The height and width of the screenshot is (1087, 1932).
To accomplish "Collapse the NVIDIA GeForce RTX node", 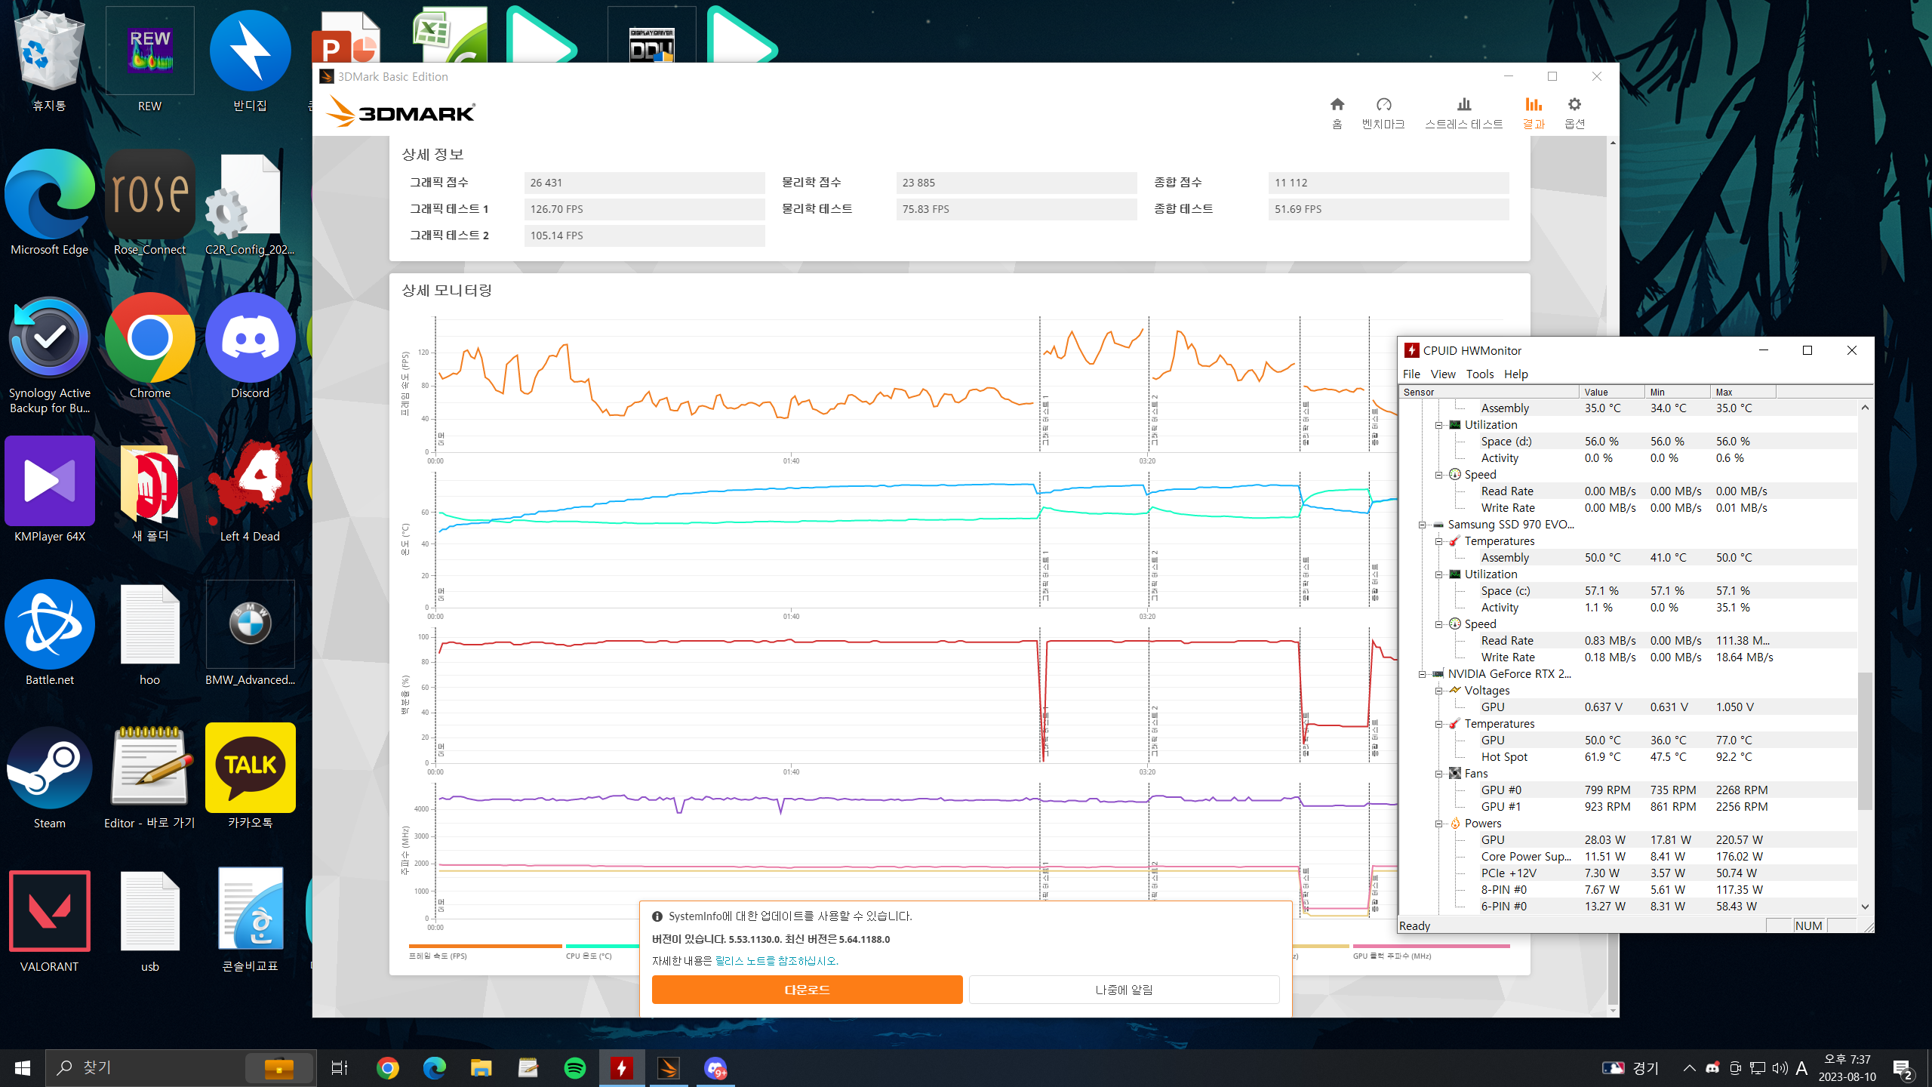I will pos(1422,674).
